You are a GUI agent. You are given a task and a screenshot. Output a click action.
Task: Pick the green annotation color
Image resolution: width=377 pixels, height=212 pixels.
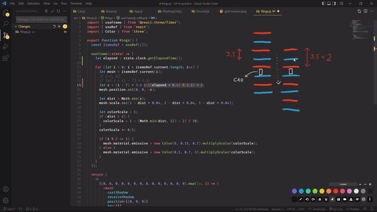click(x=315, y=191)
